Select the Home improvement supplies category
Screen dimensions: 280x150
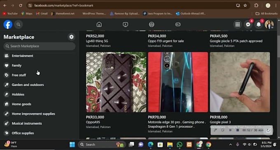click(40, 114)
